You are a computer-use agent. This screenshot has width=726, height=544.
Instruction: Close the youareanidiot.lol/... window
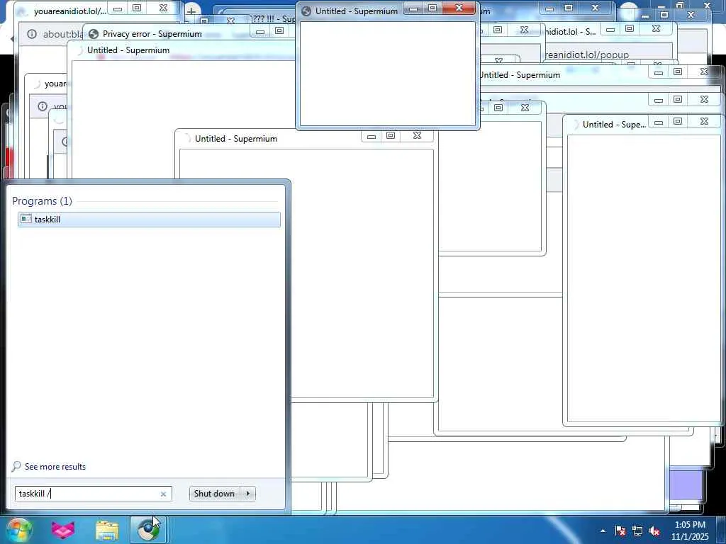point(164,8)
